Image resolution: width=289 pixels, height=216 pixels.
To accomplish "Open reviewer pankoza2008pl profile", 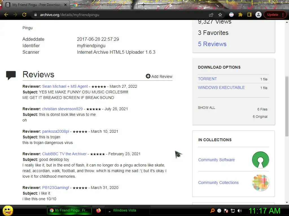I will pos(56,132).
